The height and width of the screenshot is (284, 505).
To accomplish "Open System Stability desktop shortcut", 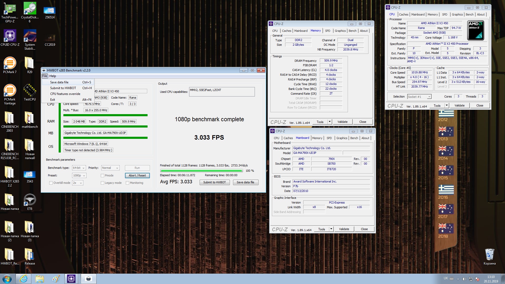I will tap(30, 40).
